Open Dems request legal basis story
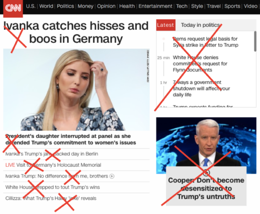Viewport: 260px width, 214px height. point(206,42)
